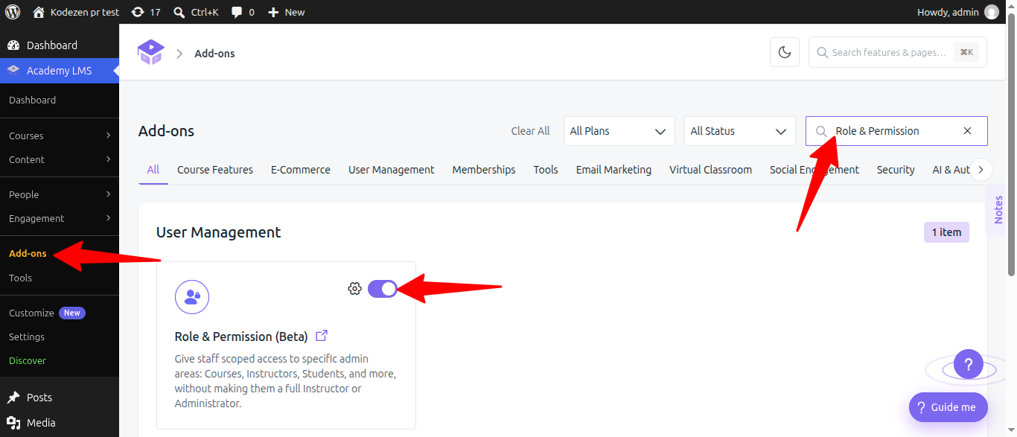Open the admin user avatar
The width and height of the screenshot is (1017, 437).
pyautogui.click(x=992, y=12)
